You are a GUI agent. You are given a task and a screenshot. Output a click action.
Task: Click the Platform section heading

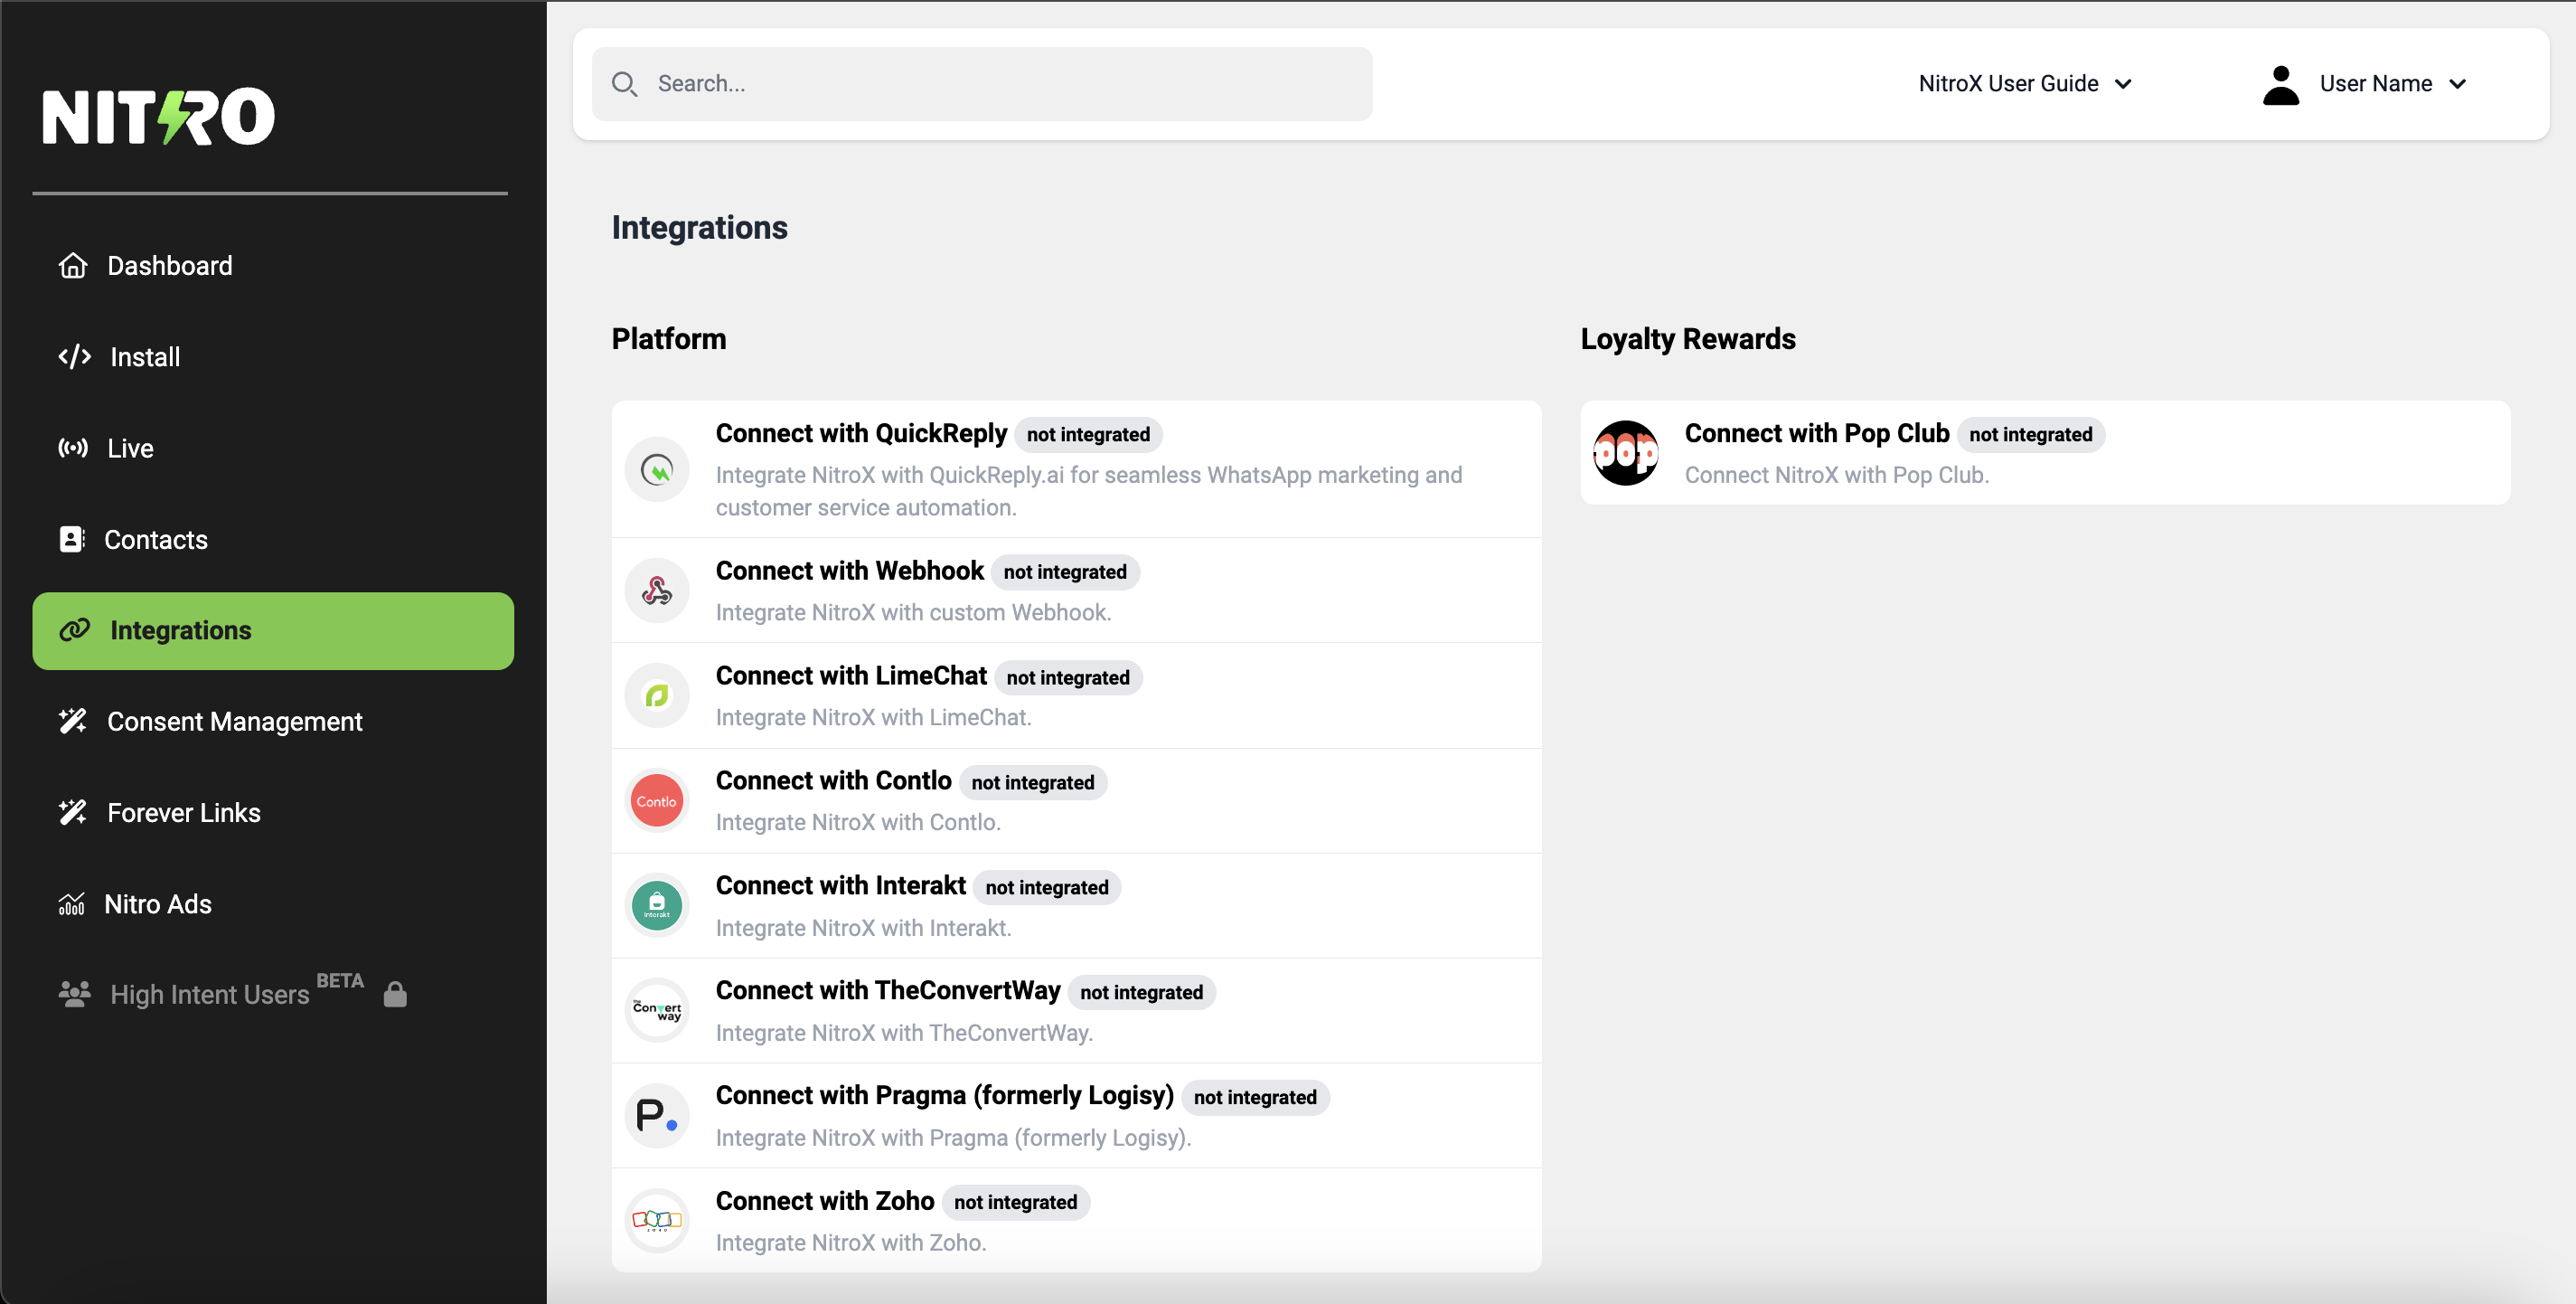(x=669, y=339)
